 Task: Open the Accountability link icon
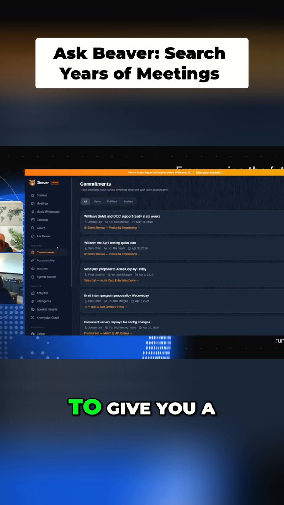(33, 260)
